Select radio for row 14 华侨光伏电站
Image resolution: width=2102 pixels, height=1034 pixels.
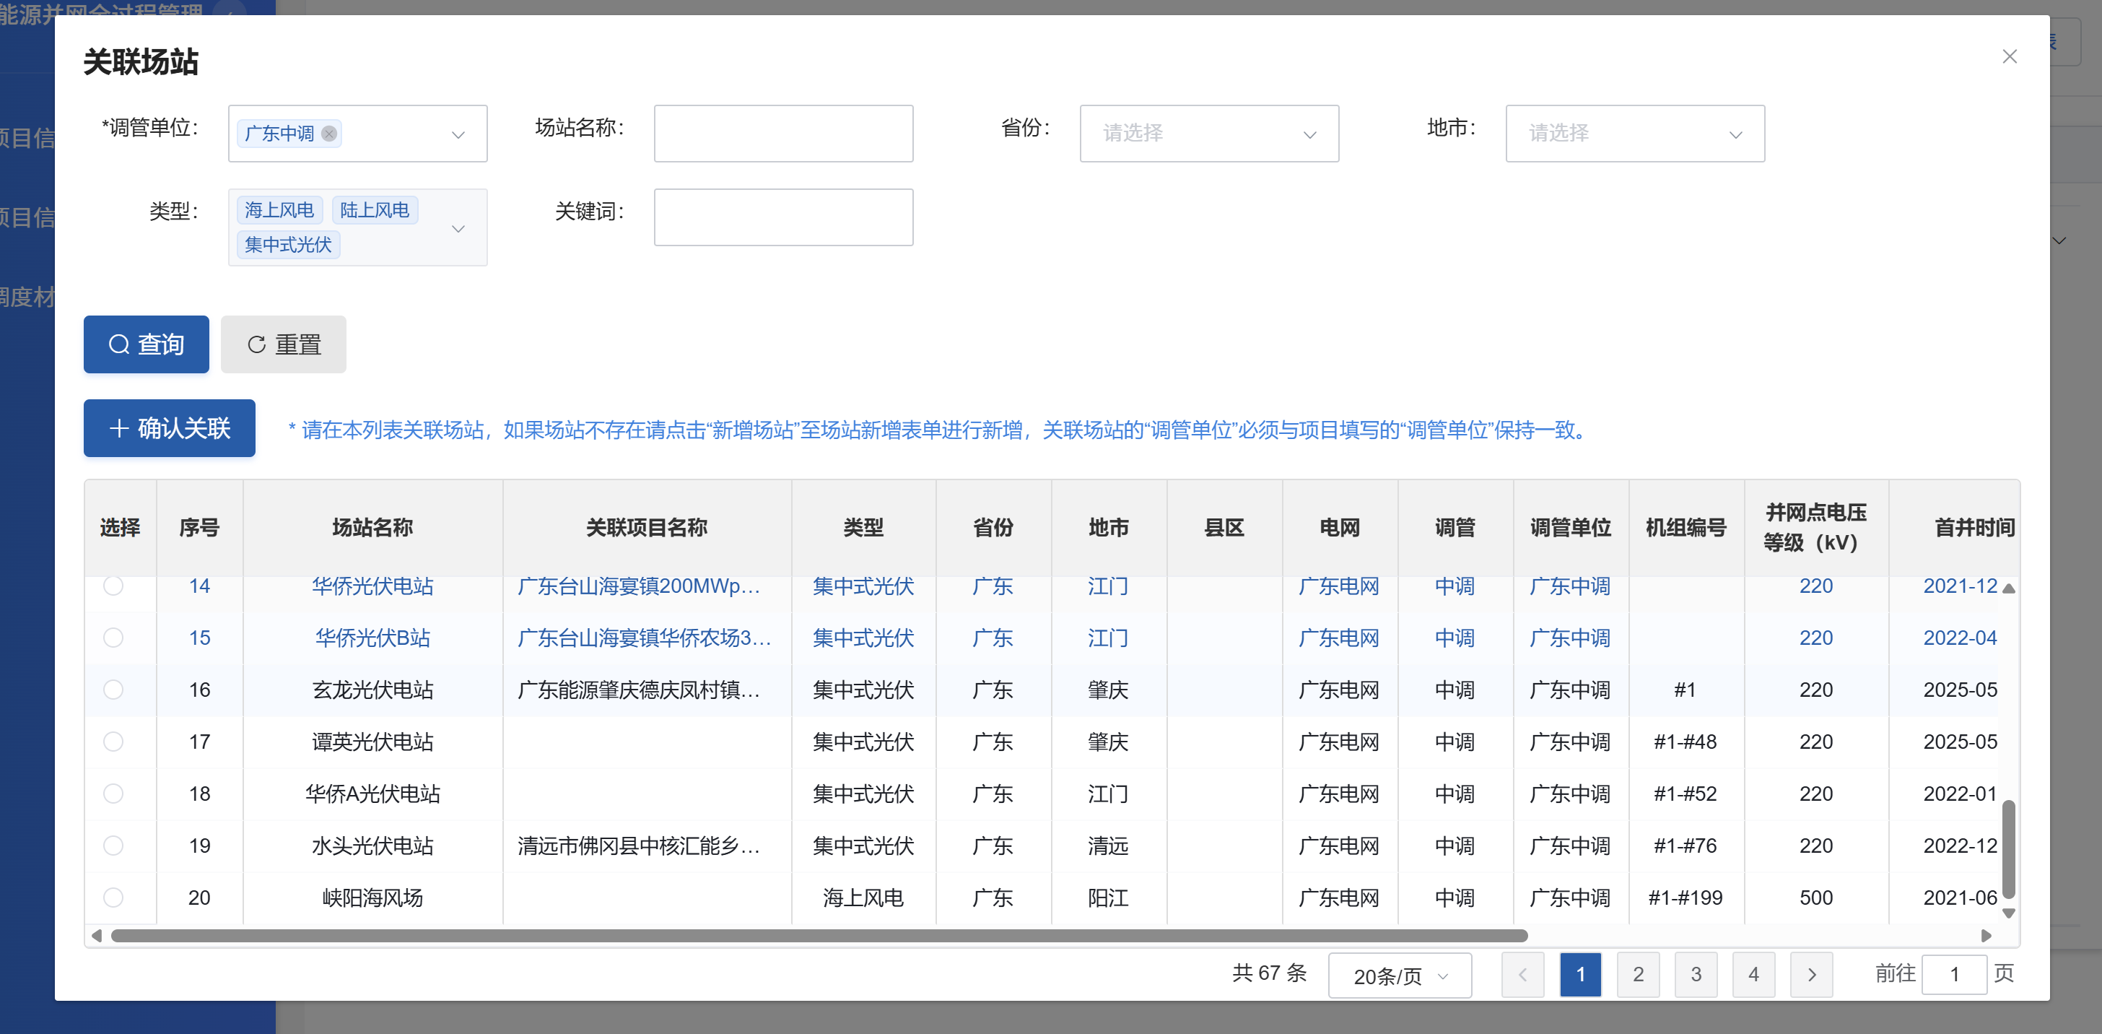coord(113,586)
